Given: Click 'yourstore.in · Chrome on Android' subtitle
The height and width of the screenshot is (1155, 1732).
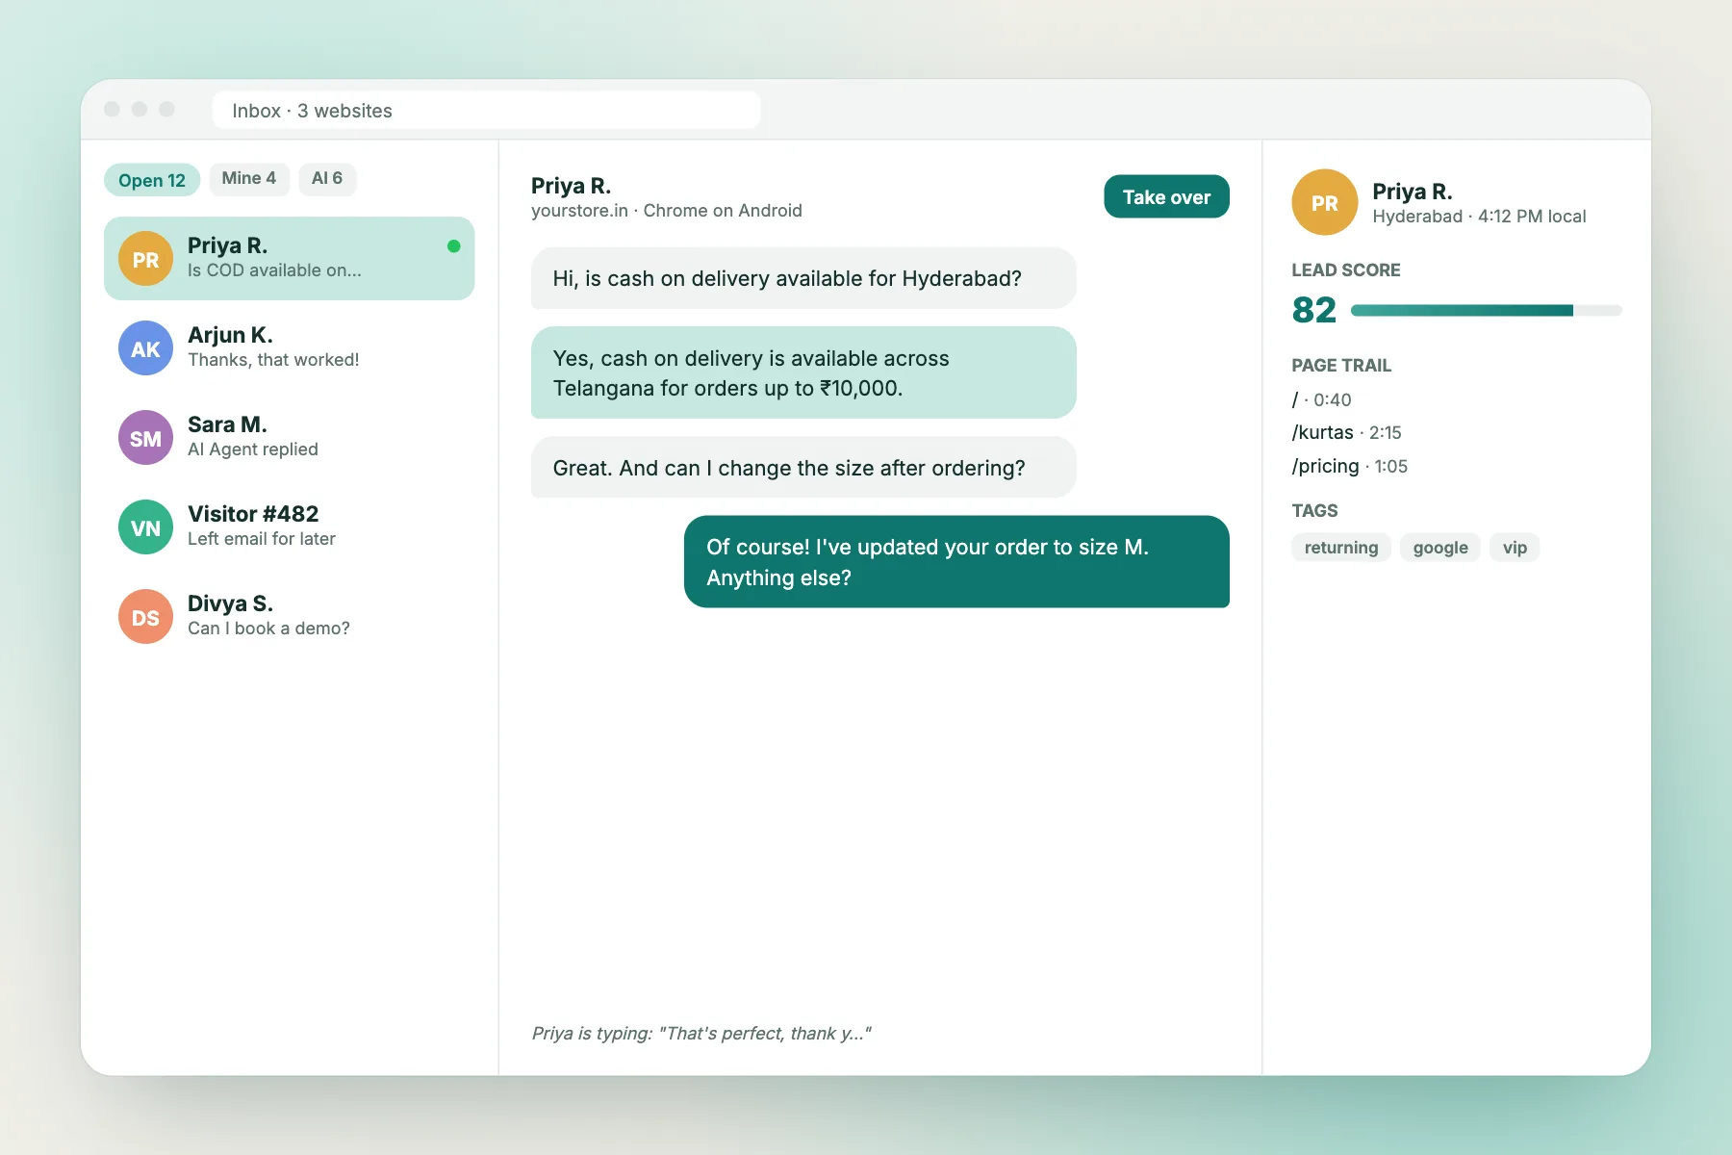Looking at the screenshot, I should click(667, 211).
